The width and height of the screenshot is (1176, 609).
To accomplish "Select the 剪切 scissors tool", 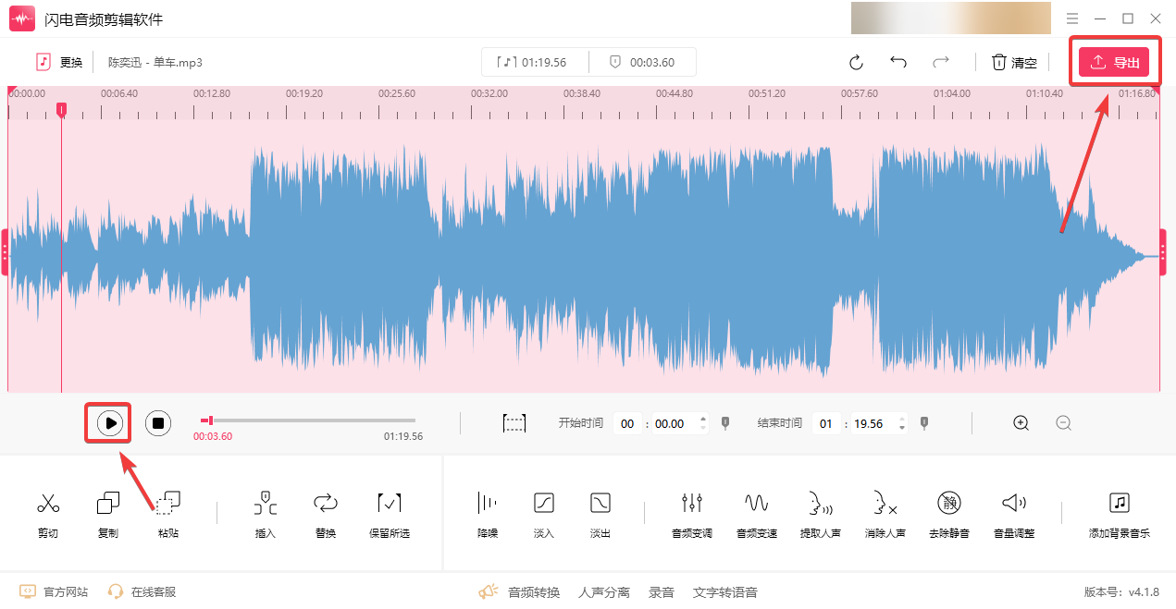I will [x=48, y=515].
